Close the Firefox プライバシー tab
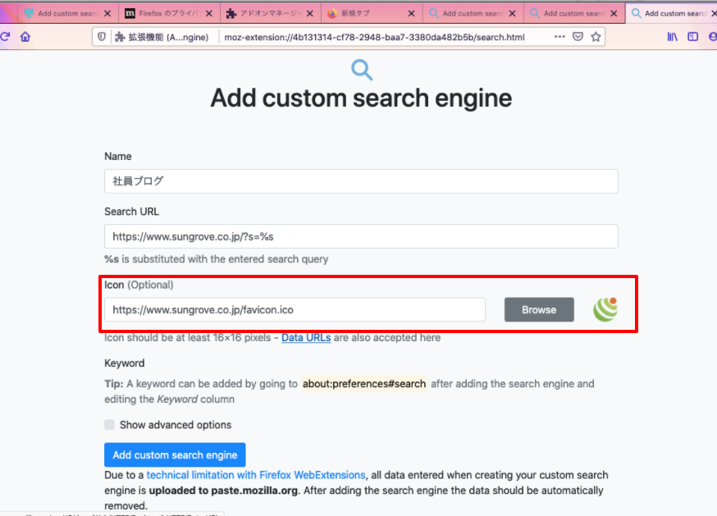This screenshot has height=516, width=717. [208, 13]
